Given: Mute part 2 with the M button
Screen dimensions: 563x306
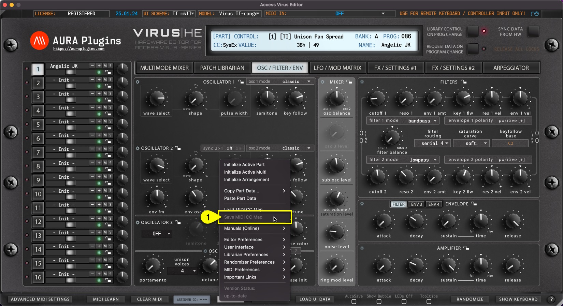Looking at the screenshot, I should click(105, 79).
